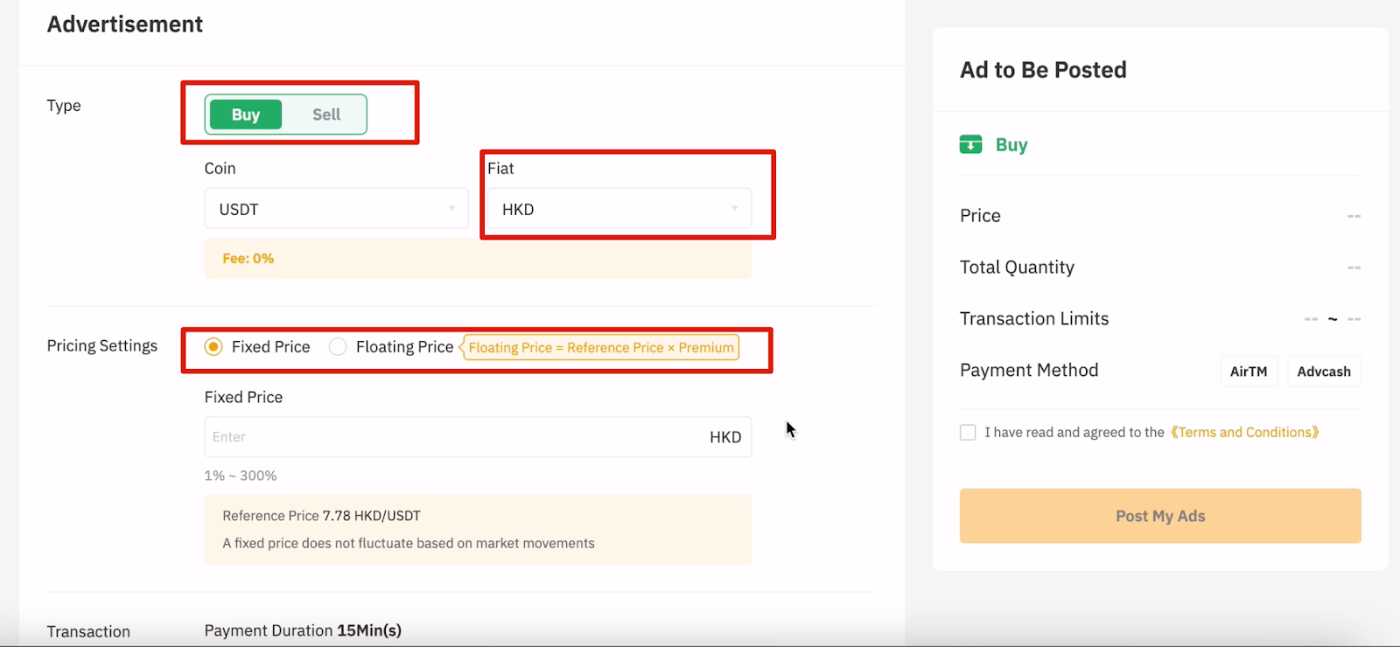Switch ad type to Sell
This screenshot has width=1400, height=647.
click(x=326, y=115)
